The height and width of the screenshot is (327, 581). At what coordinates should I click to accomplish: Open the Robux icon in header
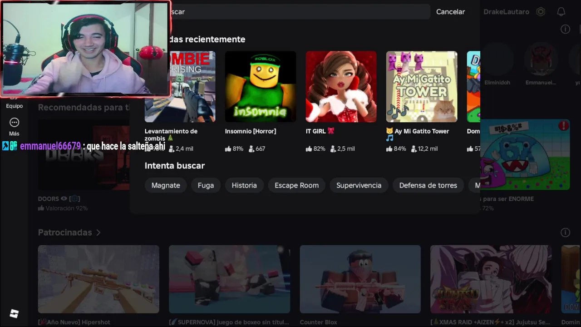tap(541, 12)
